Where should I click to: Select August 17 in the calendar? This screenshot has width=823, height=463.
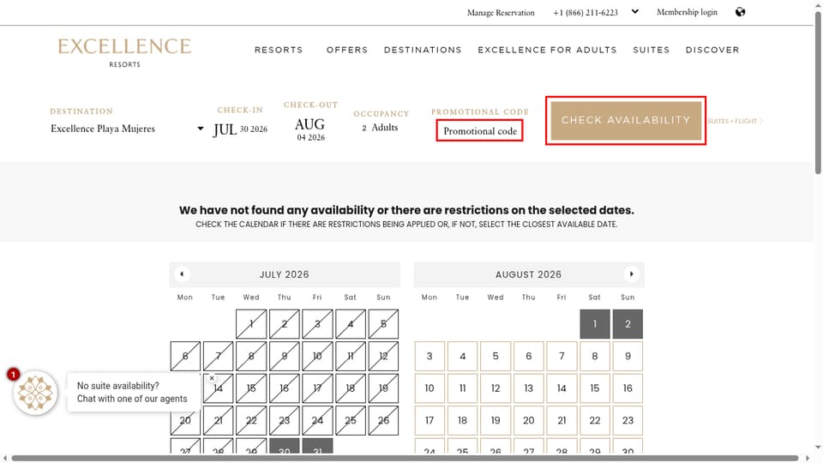(x=430, y=420)
